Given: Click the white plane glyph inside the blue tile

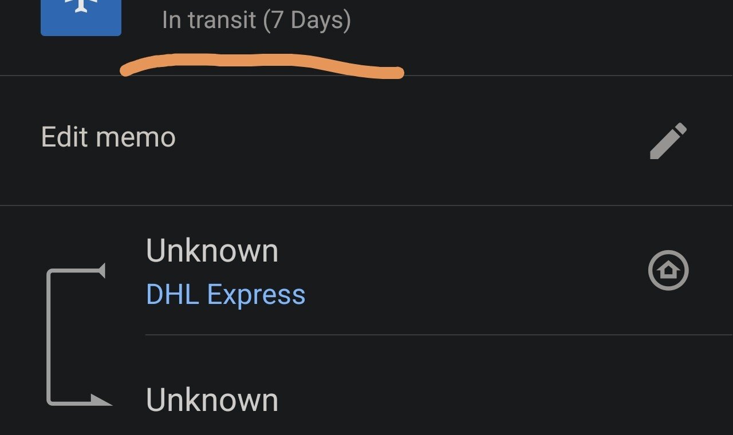Looking at the screenshot, I should tap(81, 6).
